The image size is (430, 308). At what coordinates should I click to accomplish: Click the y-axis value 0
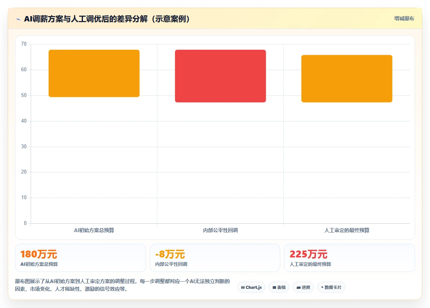pyautogui.click(x=25, y=223)
